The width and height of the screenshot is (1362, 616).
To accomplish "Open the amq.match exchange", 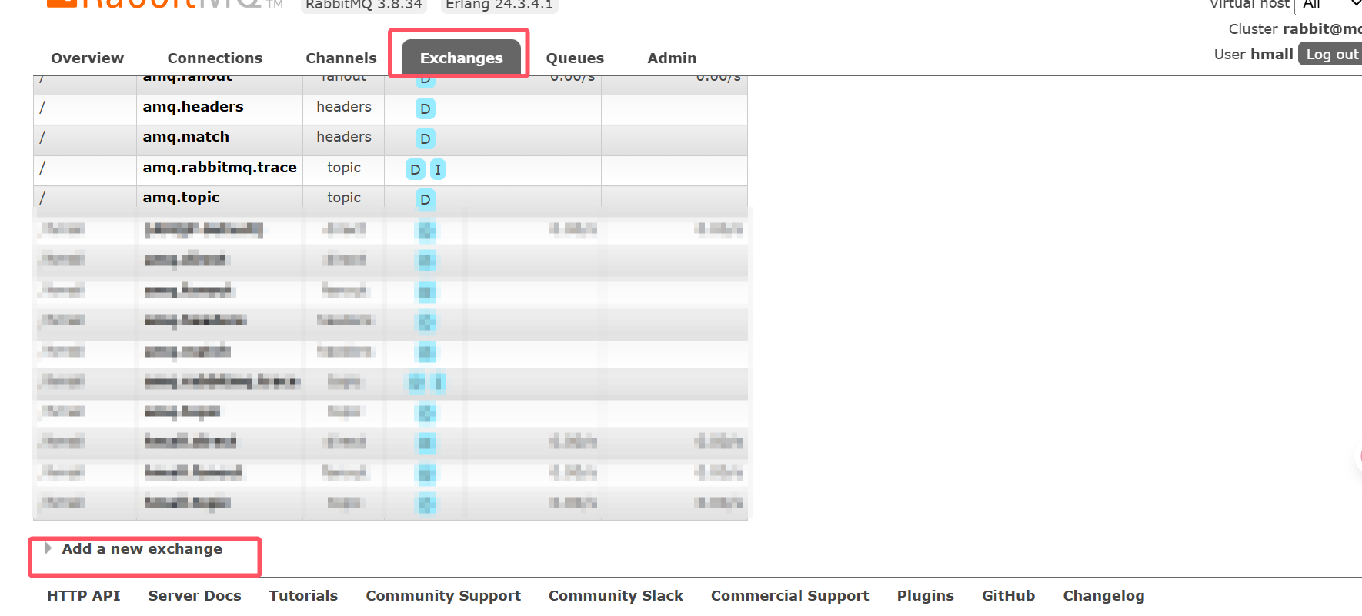I will (x=186, y=137).
